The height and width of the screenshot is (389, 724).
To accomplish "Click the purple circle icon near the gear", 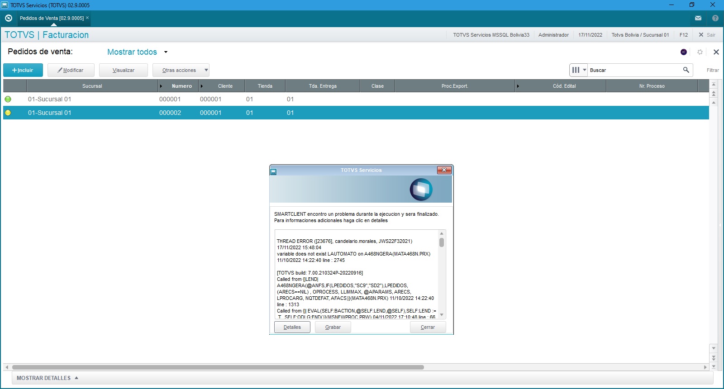I will point(684,52).
